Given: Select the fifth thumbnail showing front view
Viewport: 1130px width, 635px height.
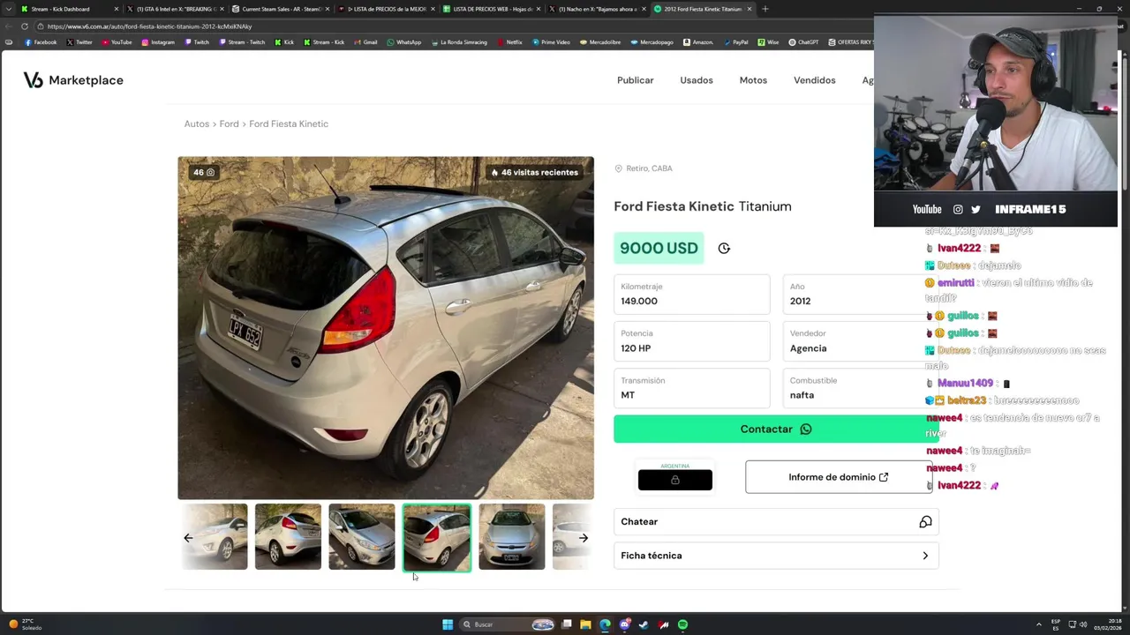Looking at the screenshot, I should point(512,537).
